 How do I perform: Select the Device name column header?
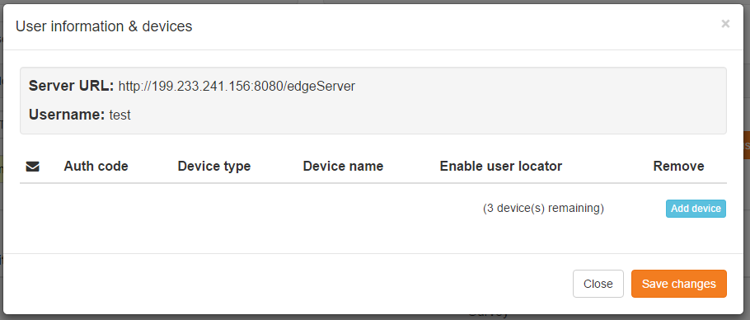[x=343, y=166]
